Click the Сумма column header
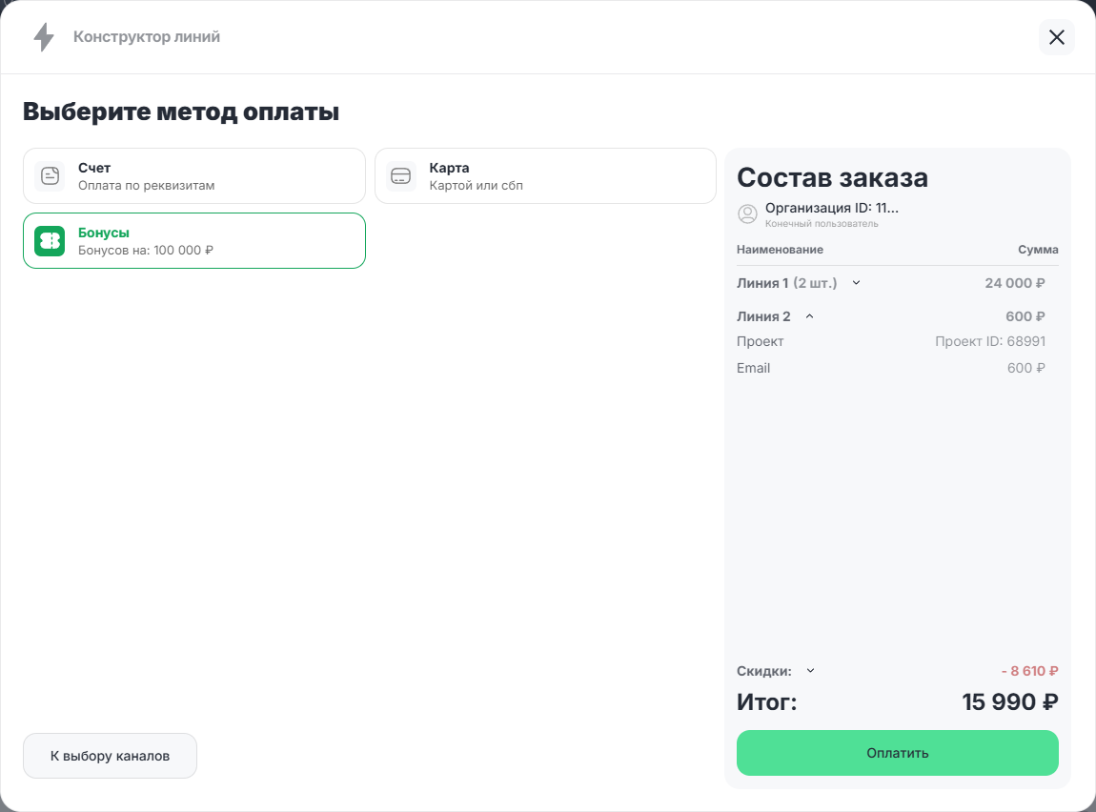This screenshot has height=812, width=1096. pos(1038,250)
